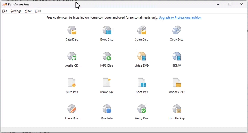Click the BurnAware app logo in title bar
The height and width of the screenshot is (133, 248).
point(5,5)
